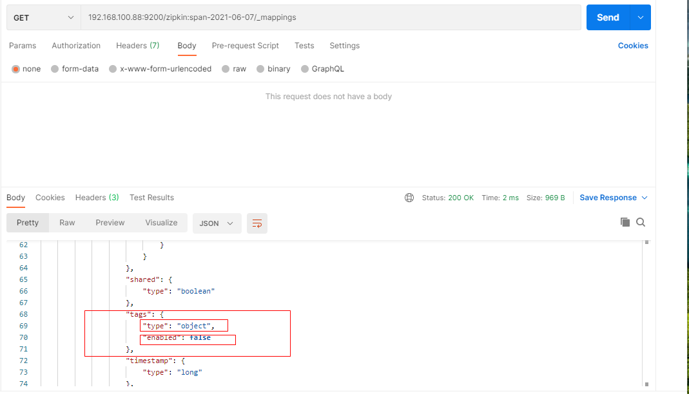Screen dimensions: 689x394
Task: Open the Test Results response tab
Action: 151,198
